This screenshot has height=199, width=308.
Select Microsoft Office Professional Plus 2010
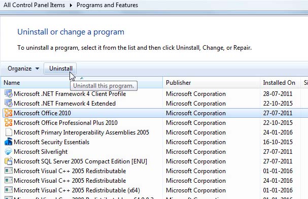(x=65, y=123)
